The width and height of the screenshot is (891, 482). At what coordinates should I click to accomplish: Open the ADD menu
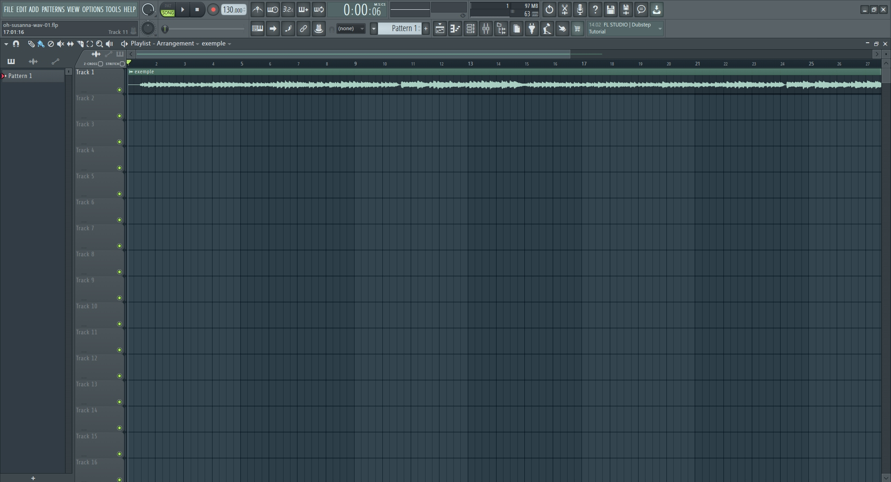pyautogui.click(x=34, y=9)
